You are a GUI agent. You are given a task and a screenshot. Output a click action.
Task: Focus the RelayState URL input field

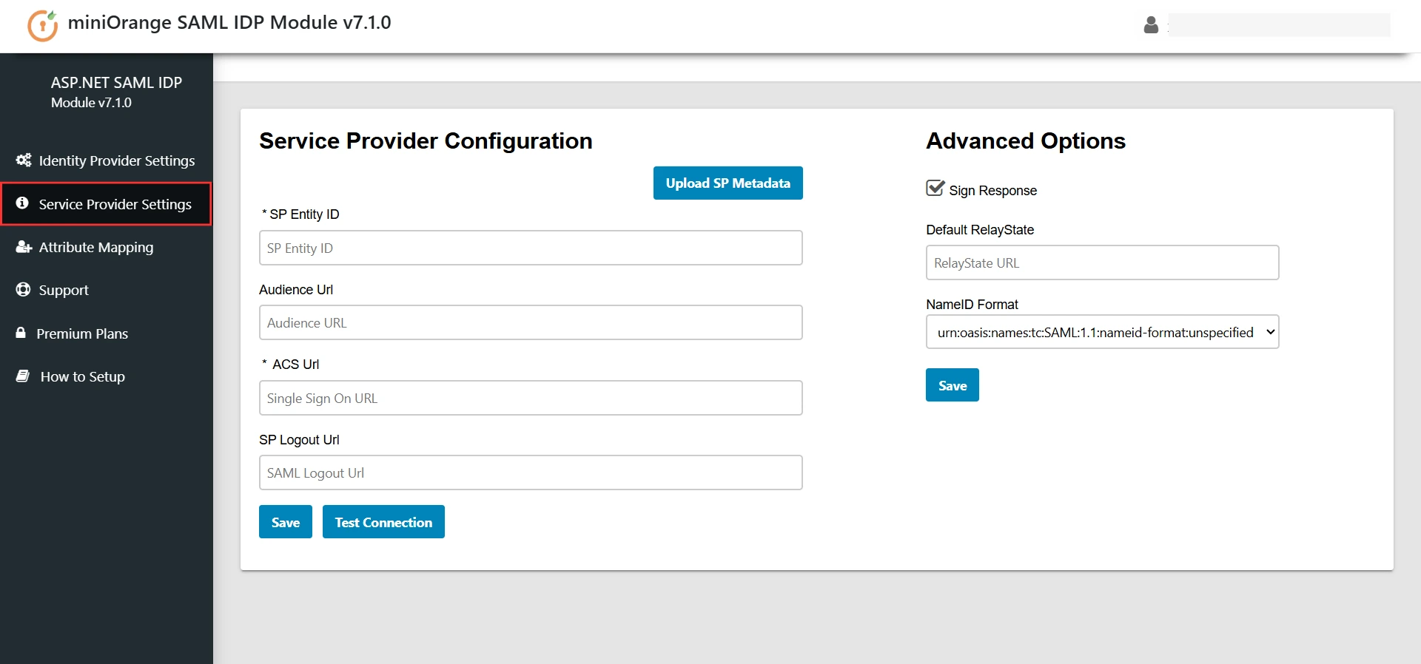pyautogui.click(x=1102, y=262)
